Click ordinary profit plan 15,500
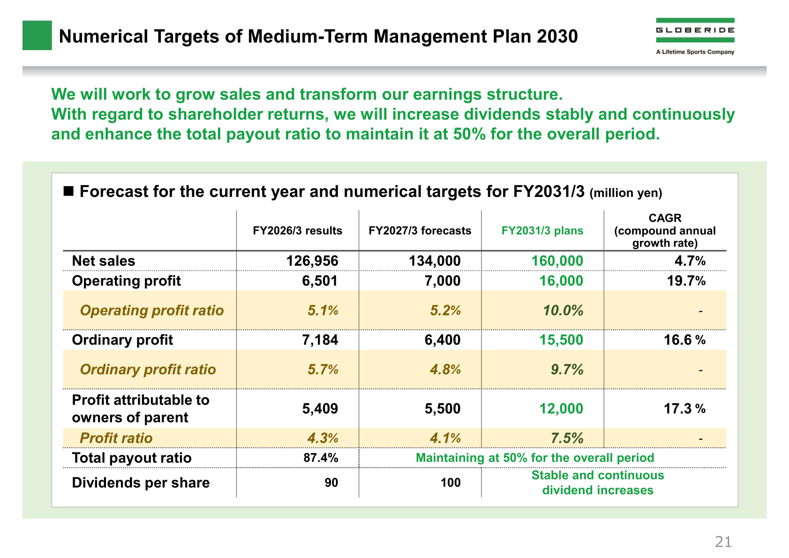 561,340
